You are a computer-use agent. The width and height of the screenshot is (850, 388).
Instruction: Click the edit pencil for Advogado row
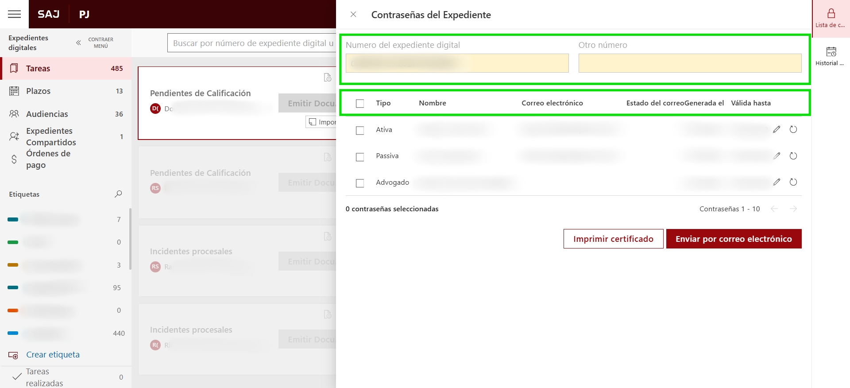pyautogui.click(x=777, y=182)
